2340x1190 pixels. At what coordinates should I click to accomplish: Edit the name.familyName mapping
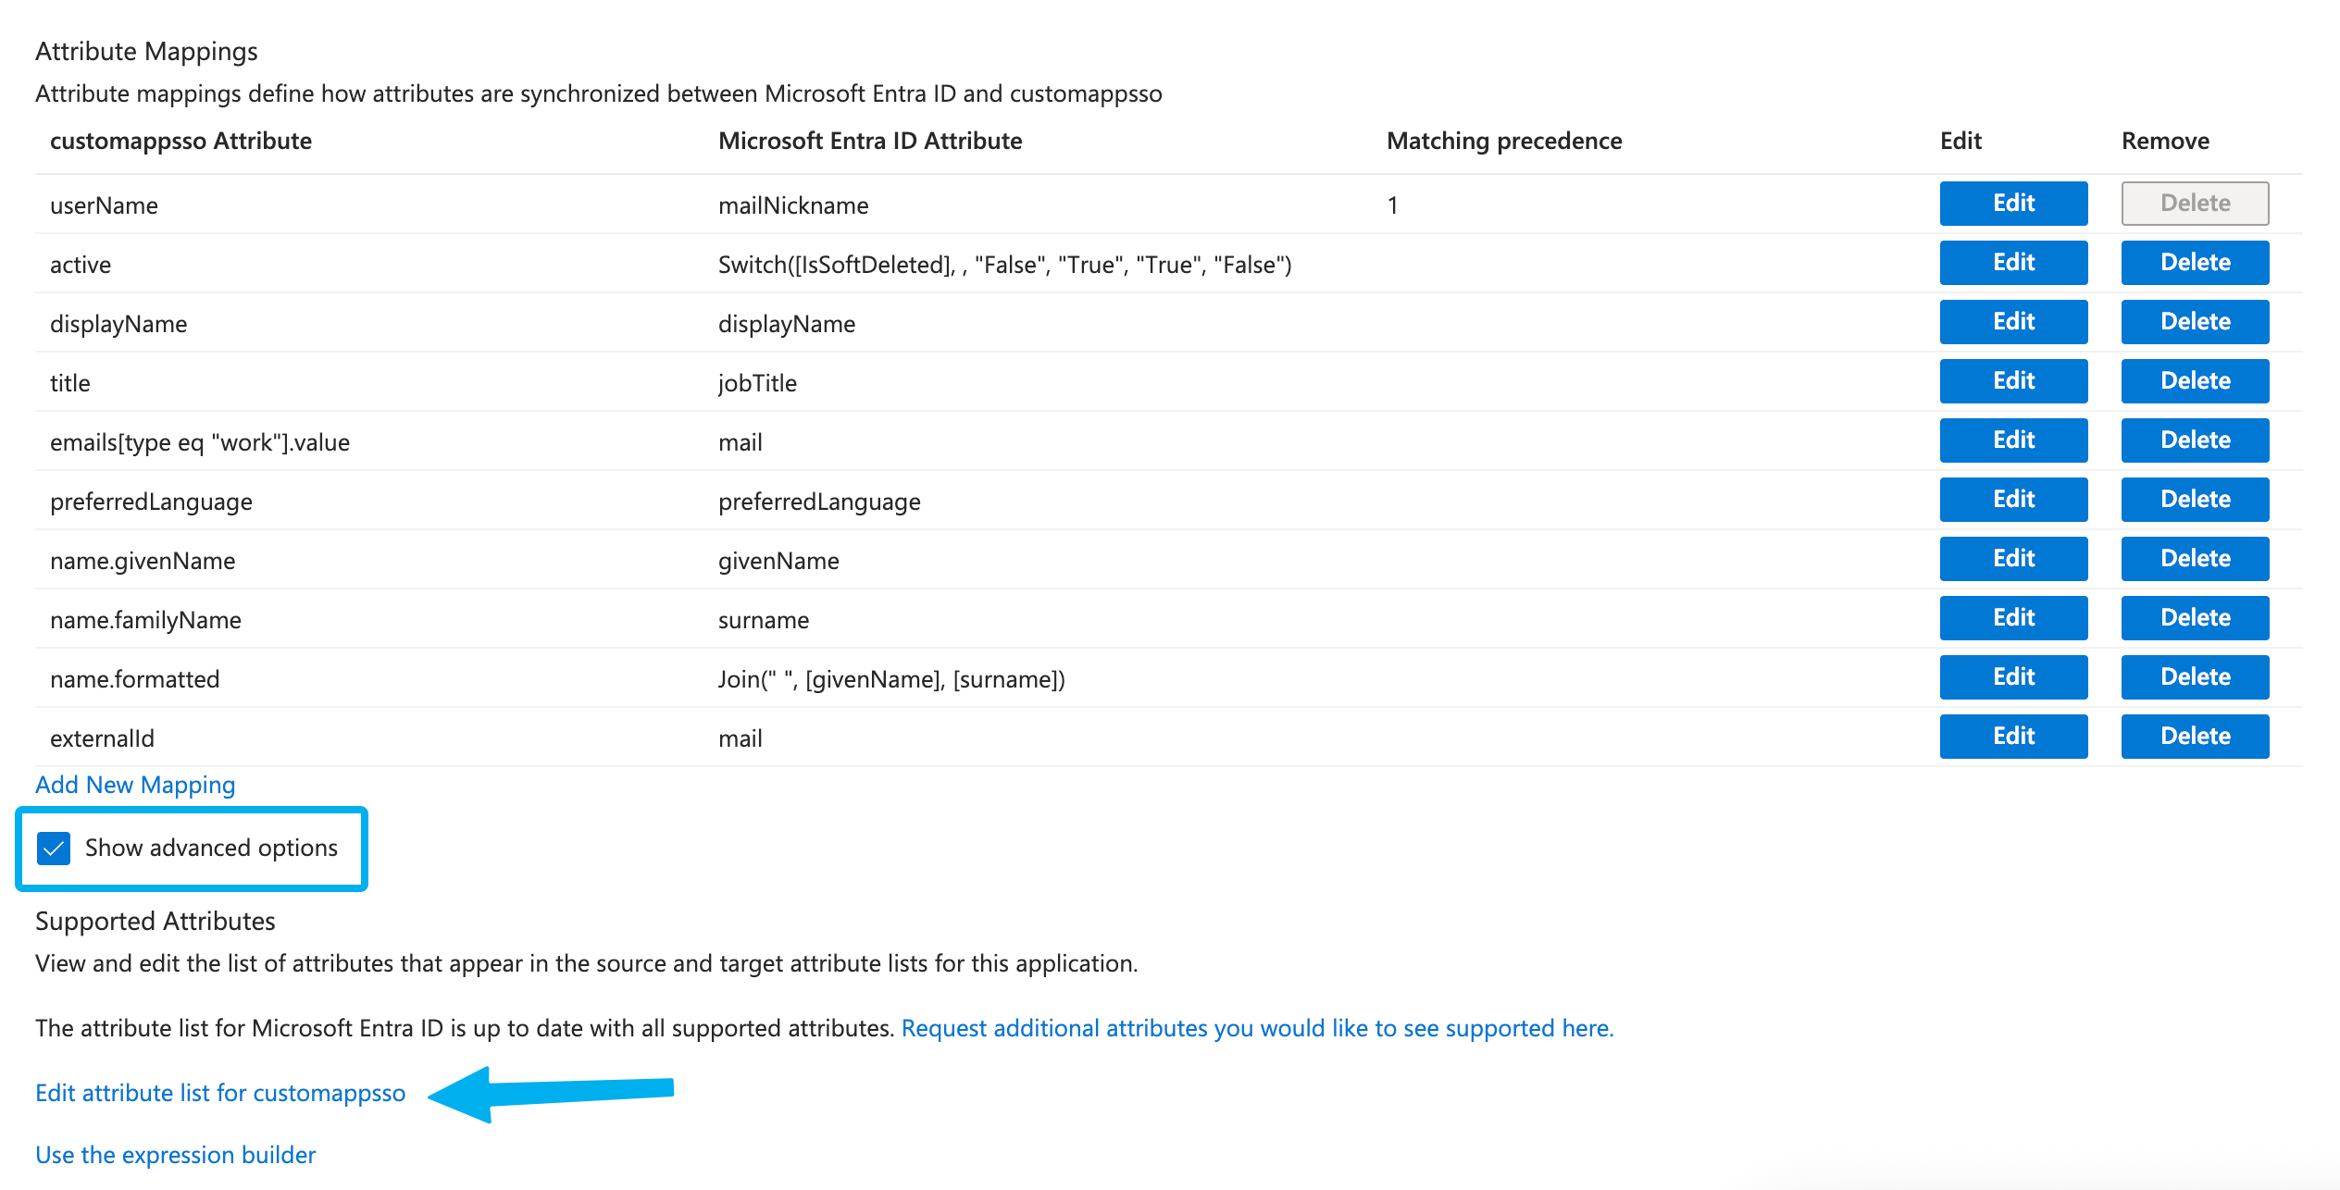(2012, 617)
